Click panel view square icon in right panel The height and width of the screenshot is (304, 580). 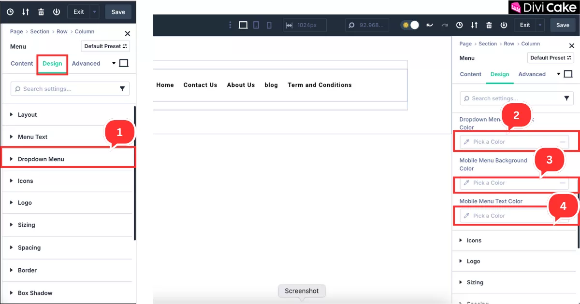point(568,74)
